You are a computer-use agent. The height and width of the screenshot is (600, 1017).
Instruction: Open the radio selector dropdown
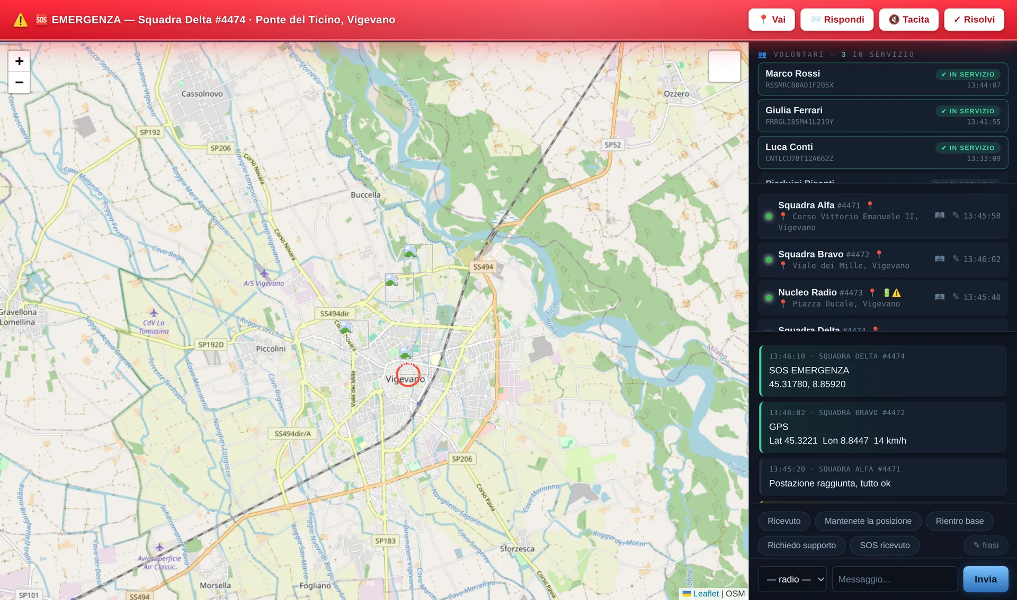tap(792, 579)
